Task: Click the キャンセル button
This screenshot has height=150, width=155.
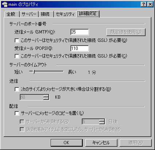Action: (x=101, y=143)
